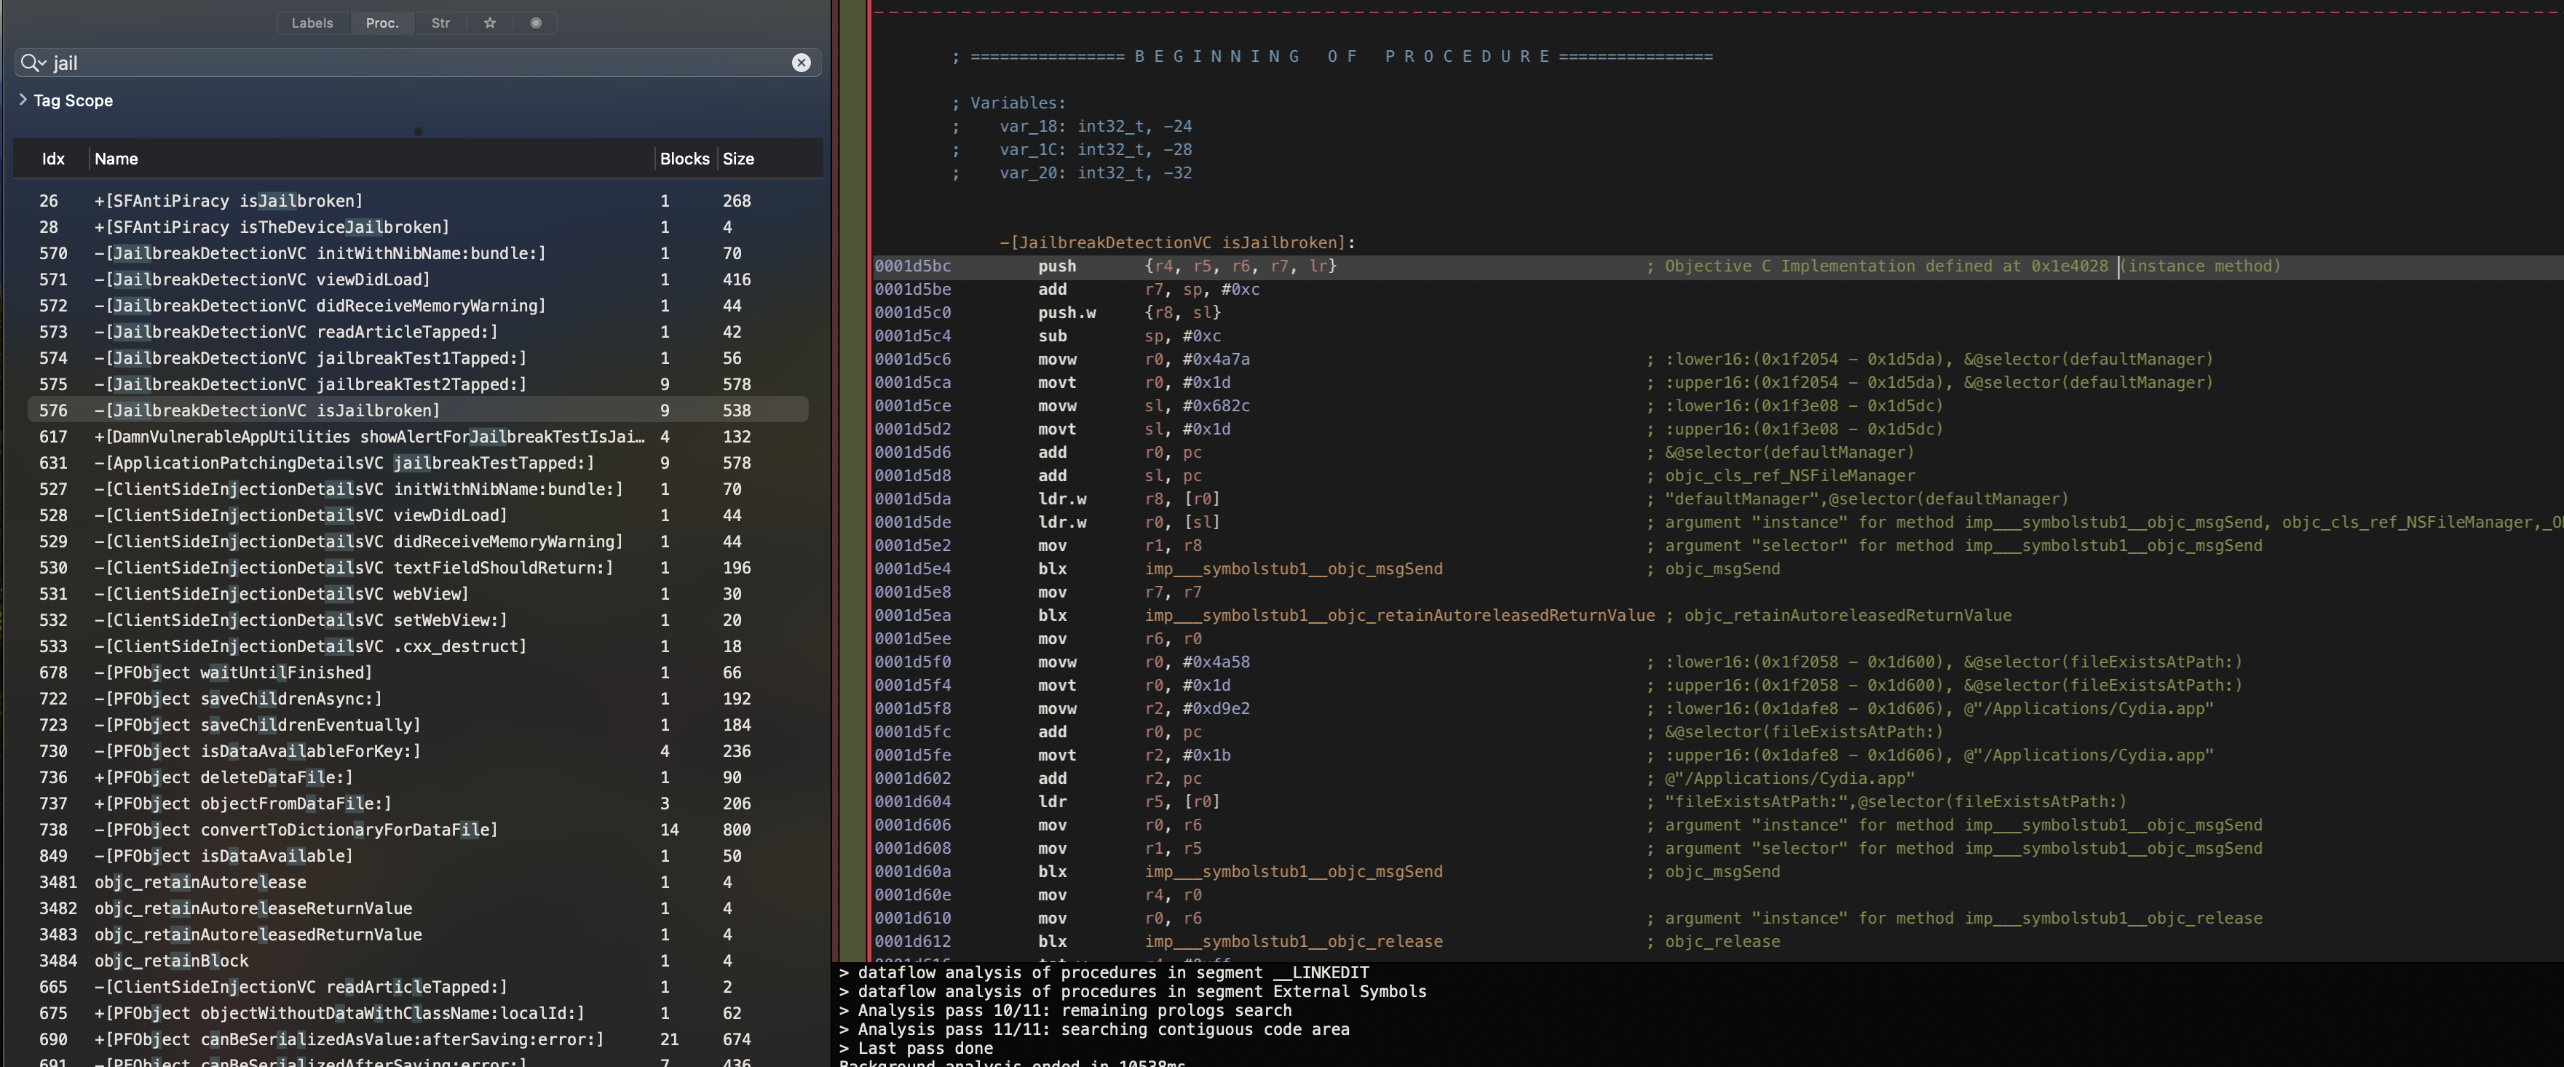Select -[PFObject isDataAvailable] row
Viewport: 2564px width, 1067px height.
418,856
